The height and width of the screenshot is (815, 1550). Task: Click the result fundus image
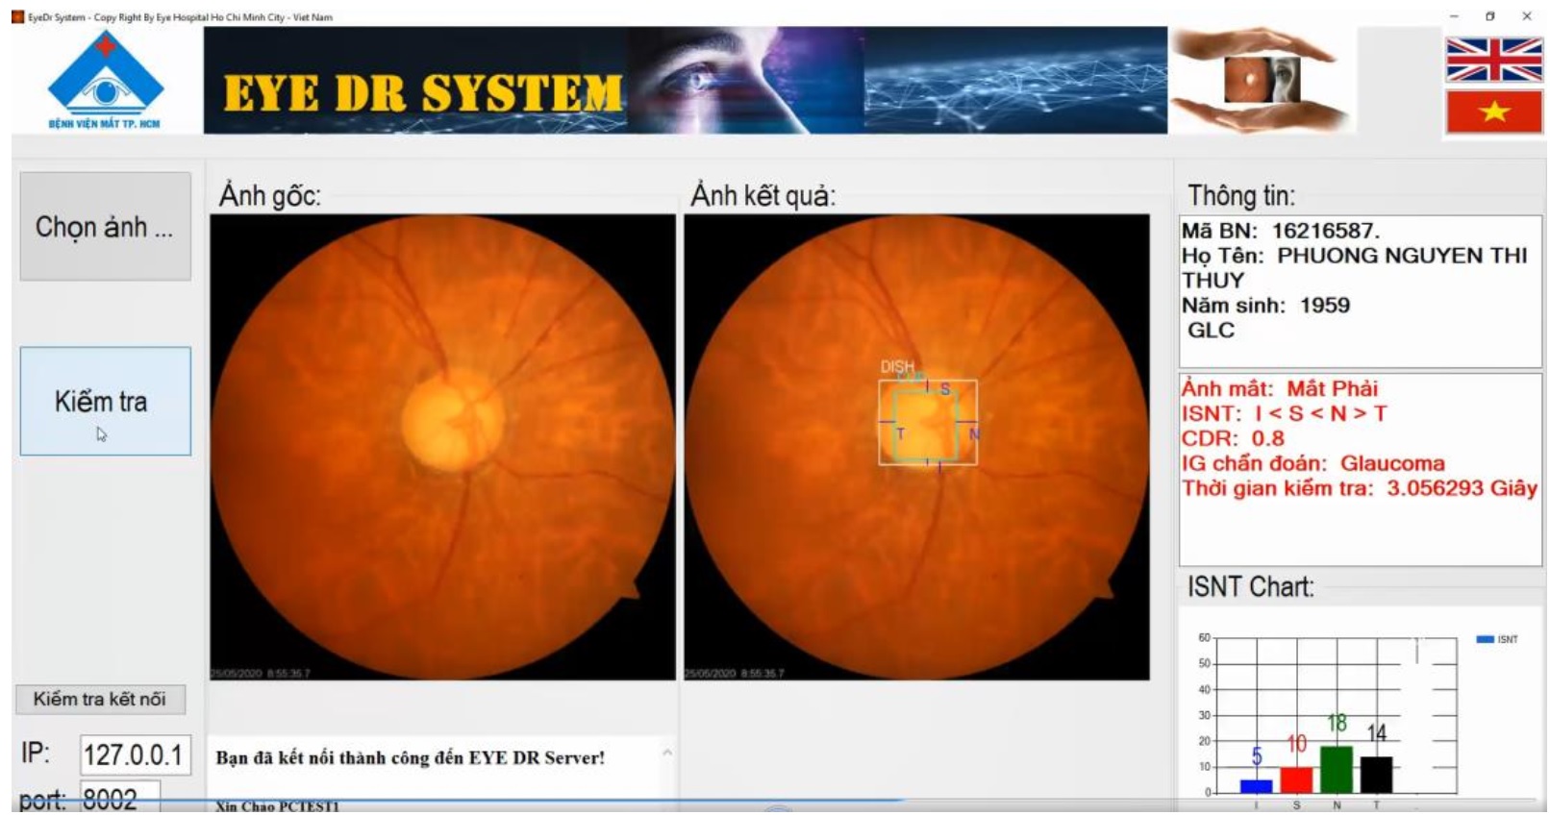[916, 447]
